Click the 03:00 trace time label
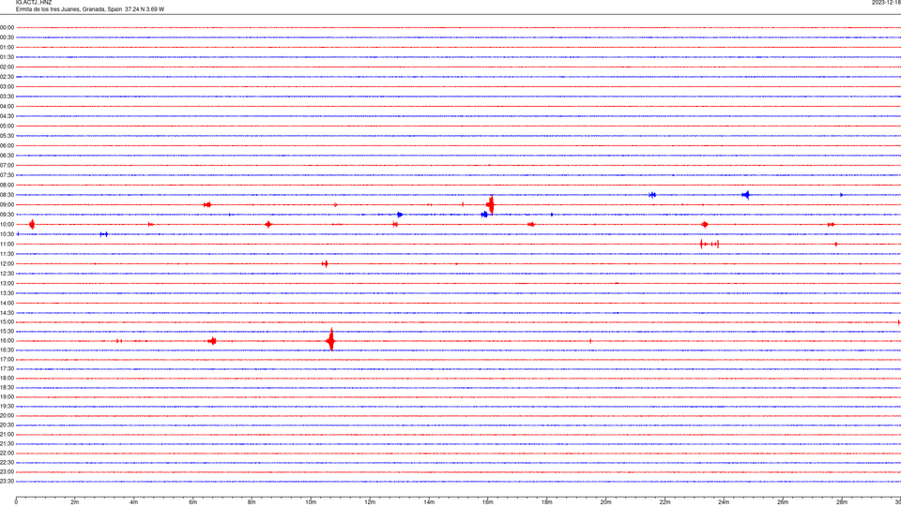The width and height of the screenshot is (901, 506). click(7, 86)
